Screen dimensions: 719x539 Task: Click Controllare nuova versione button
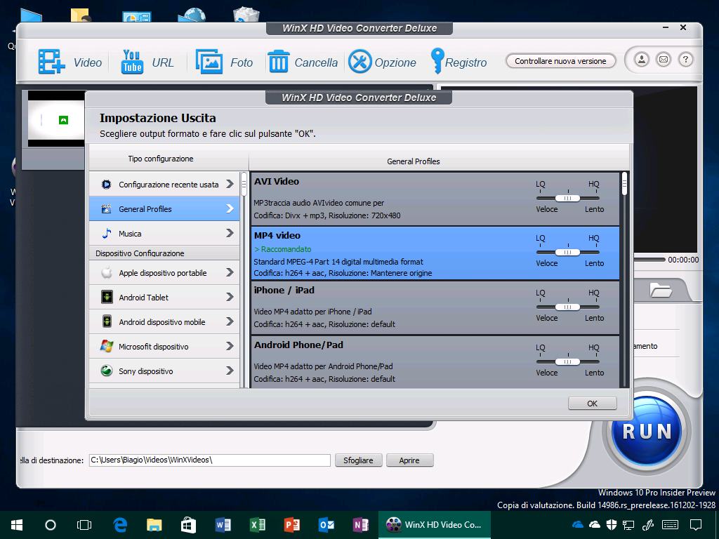[560, 61]
